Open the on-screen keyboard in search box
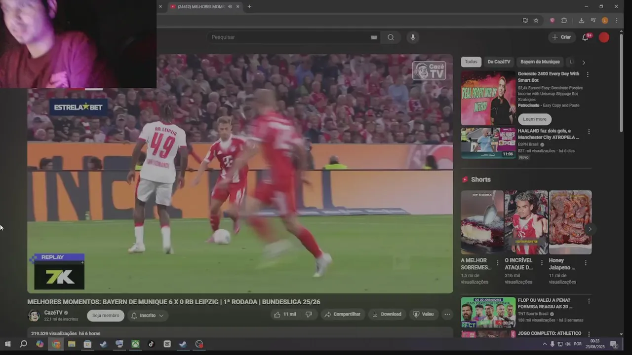Screen dimensions: 632x355 [x=374, y=37]
